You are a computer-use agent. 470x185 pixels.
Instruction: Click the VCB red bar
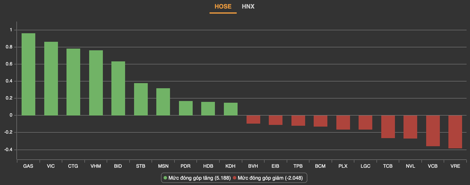[433, 131]
